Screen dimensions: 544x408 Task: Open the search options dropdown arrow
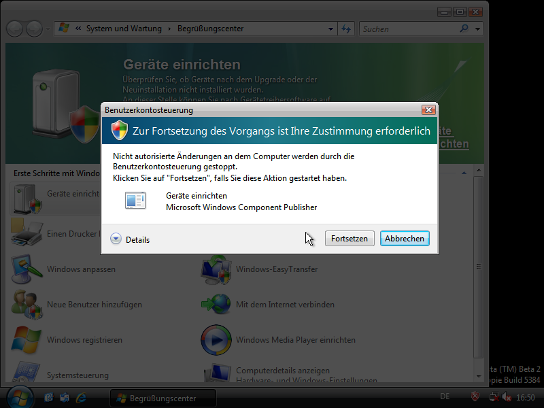(478, 29)
